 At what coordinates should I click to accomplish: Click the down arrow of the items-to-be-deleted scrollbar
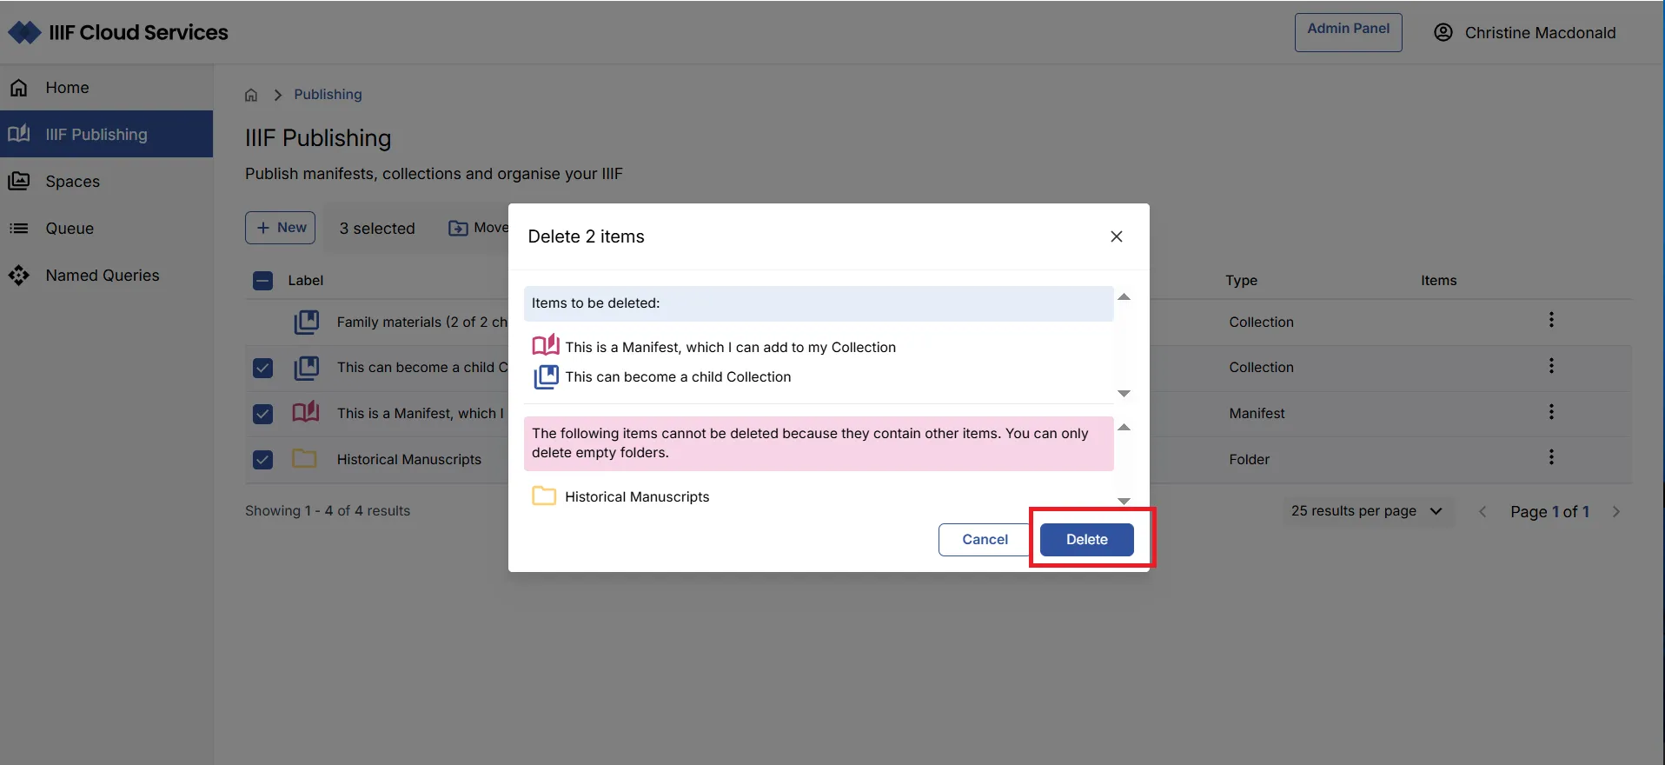pos(1124,394)
